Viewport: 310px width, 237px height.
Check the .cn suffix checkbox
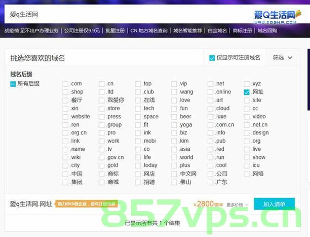[x=102, y=84]
